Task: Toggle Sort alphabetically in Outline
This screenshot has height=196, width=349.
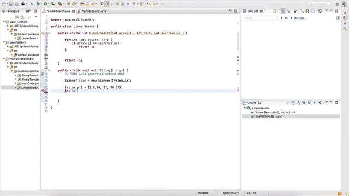Action: point(298,103)
